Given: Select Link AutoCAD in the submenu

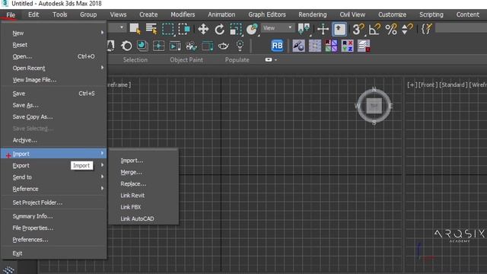Looking at the screenshot, I should click(x=137, y=218).
